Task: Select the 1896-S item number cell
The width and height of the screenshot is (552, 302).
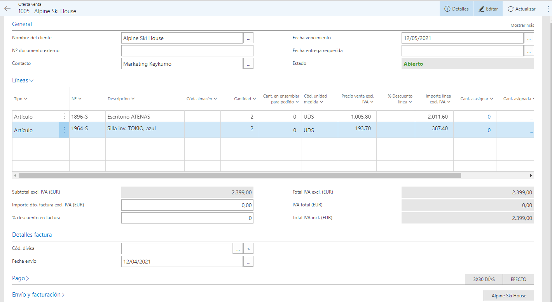Action: point(87,116)
